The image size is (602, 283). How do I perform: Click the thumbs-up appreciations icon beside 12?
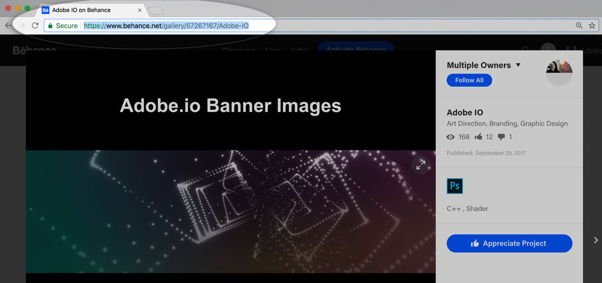coord(479,137)
